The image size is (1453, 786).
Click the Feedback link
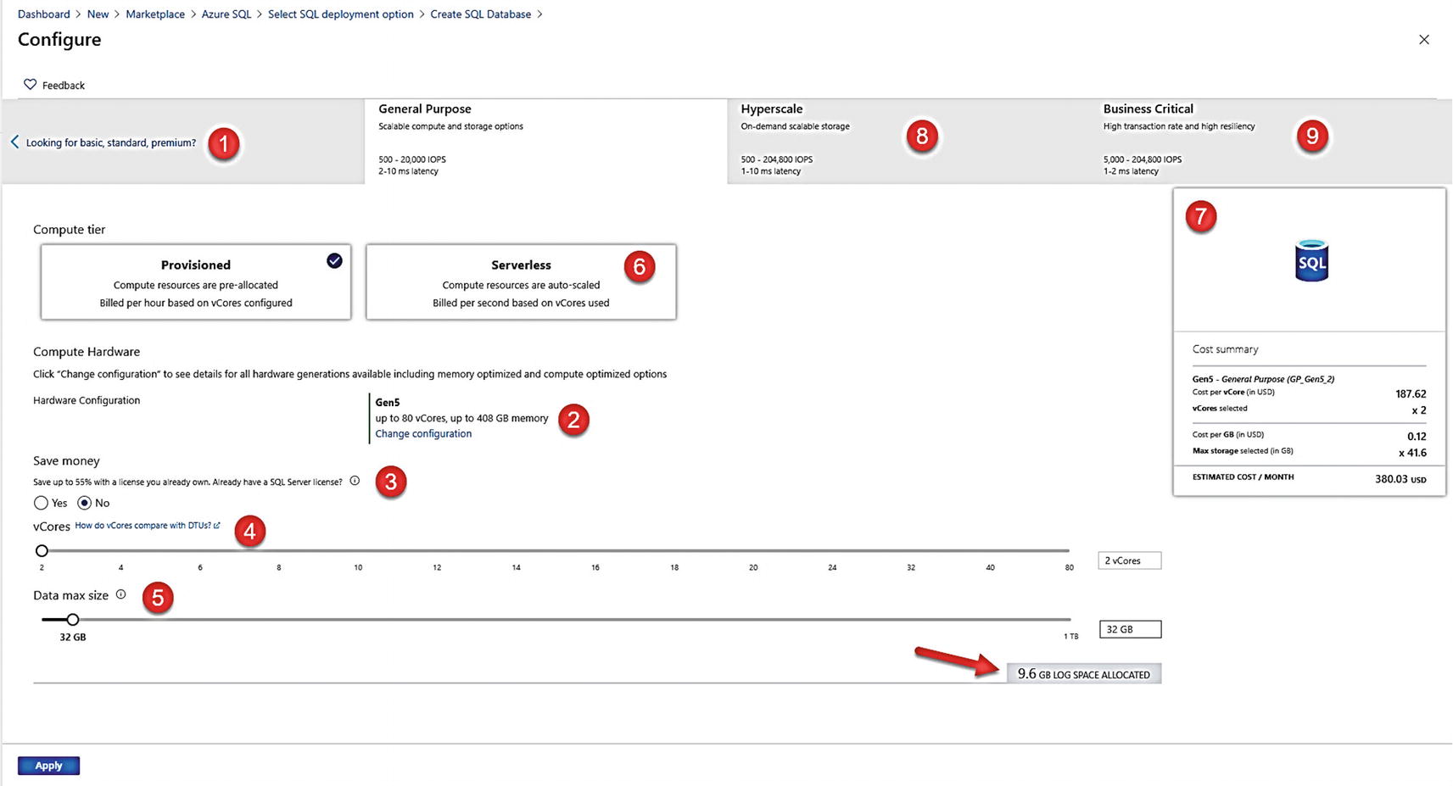coord(64,86)
